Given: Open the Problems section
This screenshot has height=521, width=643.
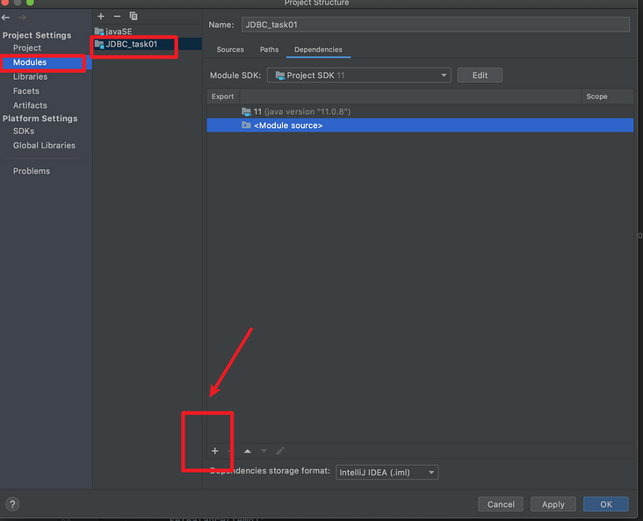Looking at the screenshot, I should pyautogui.click(x=31, y=171).
